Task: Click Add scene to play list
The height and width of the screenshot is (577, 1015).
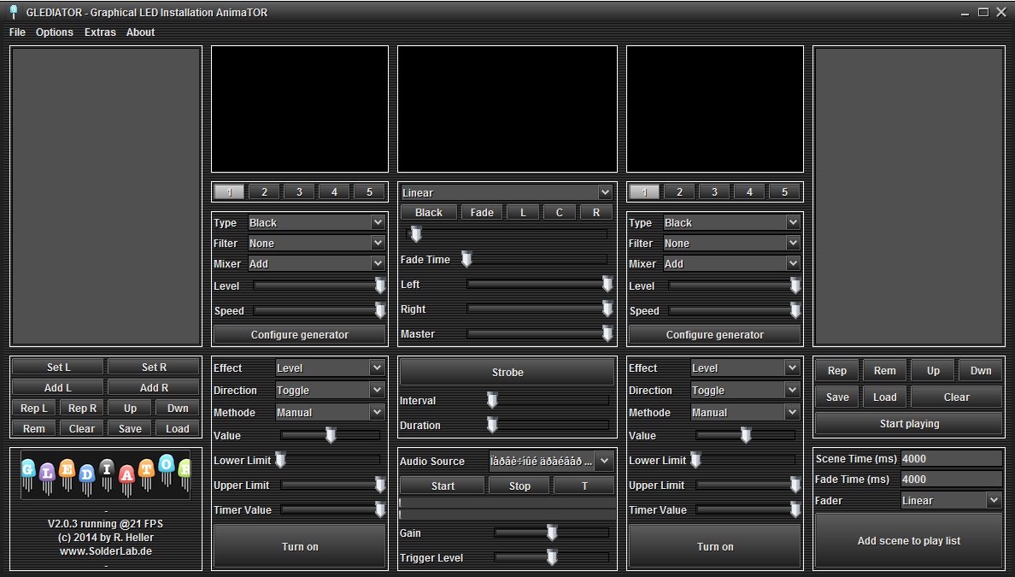Action: [x=908, y=541]
